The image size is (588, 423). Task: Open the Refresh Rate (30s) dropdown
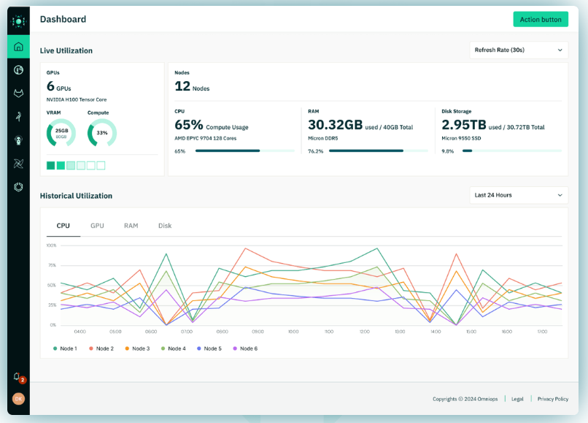tap(518, 50)
